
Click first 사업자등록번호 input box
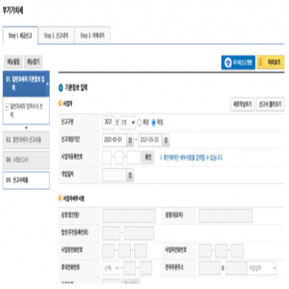pyautogui.click(x=107, y=157)
